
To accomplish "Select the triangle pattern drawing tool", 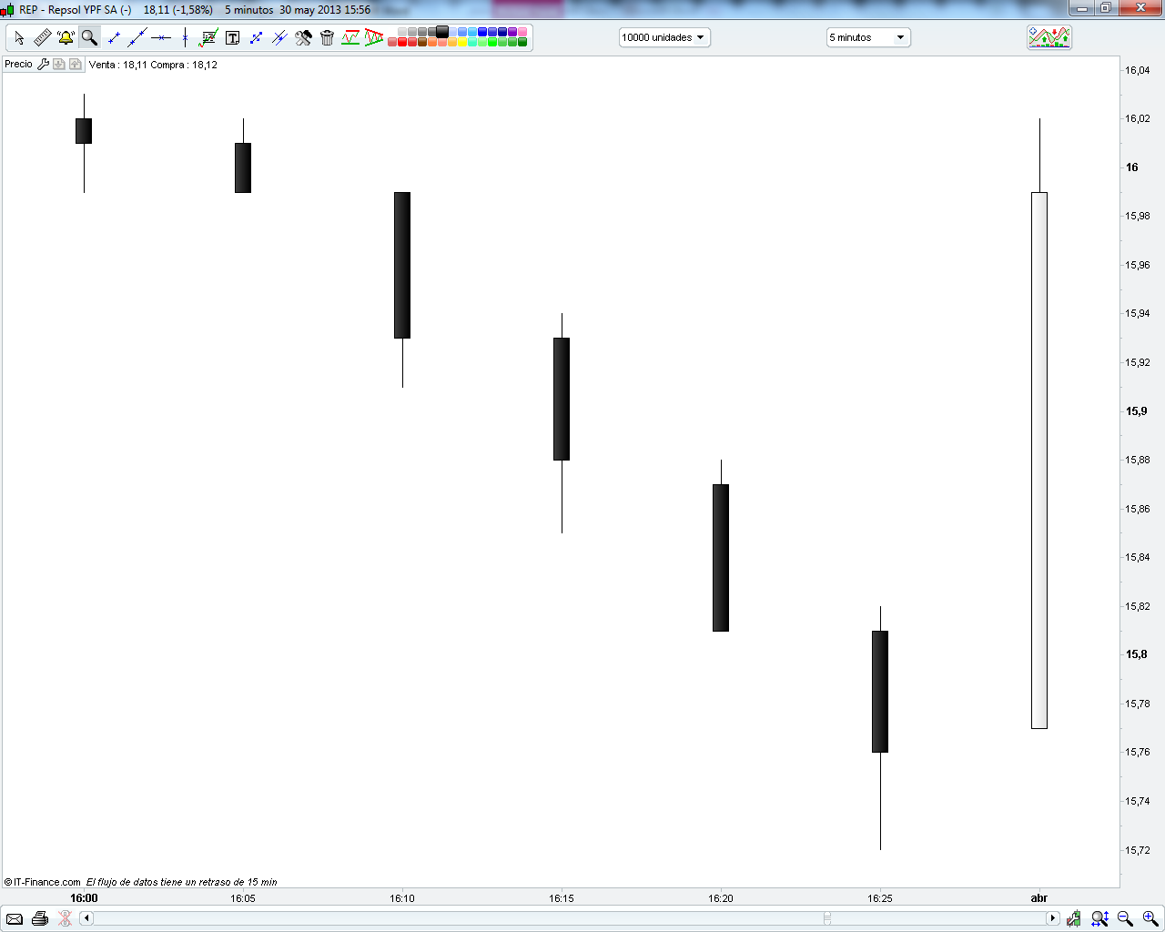I will (x=374, y=37).
